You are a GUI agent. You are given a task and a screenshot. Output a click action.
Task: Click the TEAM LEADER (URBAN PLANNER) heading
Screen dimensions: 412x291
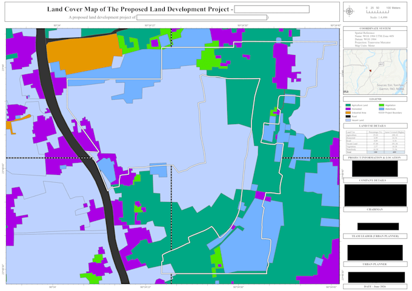point(375,236)
